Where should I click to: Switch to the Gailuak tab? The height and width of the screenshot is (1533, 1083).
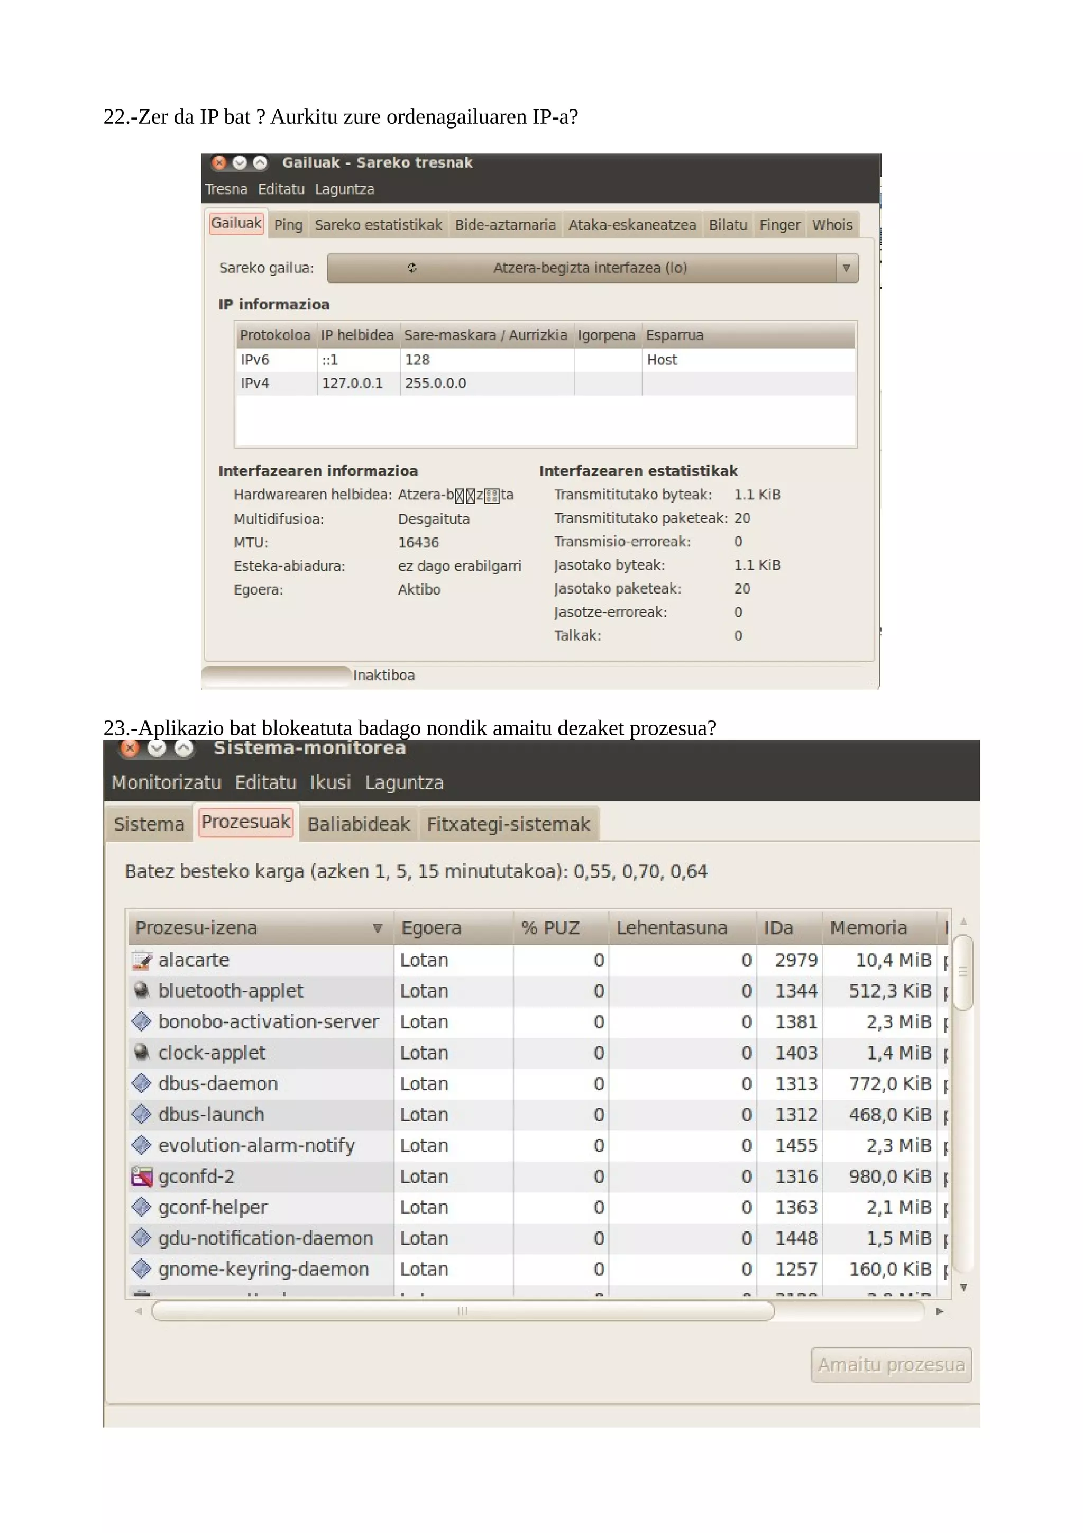[x=236, y=223]
